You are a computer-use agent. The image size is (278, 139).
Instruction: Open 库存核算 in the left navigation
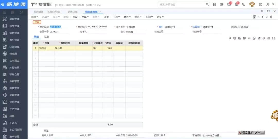tap(14, 68)
